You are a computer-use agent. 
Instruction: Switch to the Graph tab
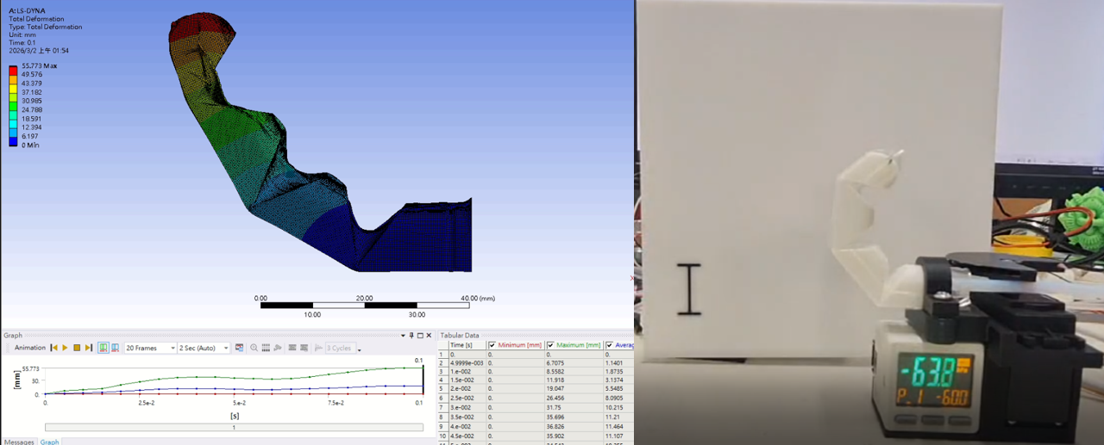tap(49, 442)
